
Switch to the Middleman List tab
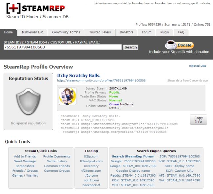coord(32,32)
